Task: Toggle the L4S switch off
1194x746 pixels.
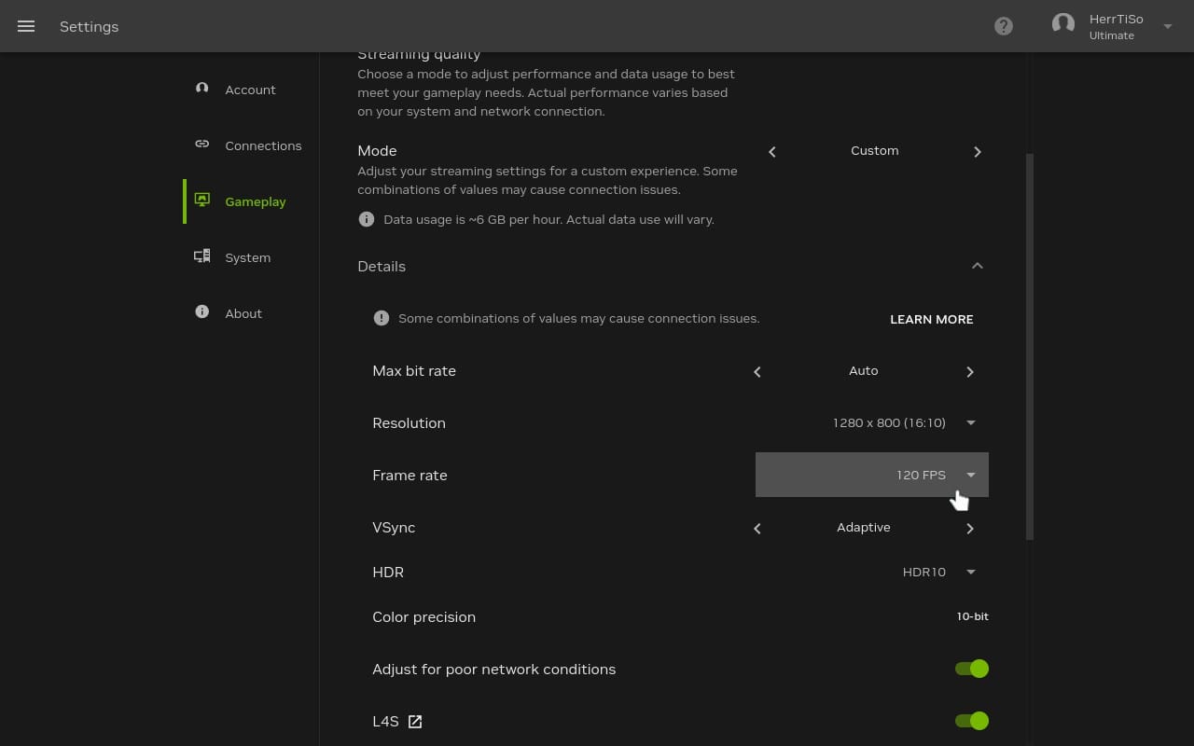Action: pos(971,721)
